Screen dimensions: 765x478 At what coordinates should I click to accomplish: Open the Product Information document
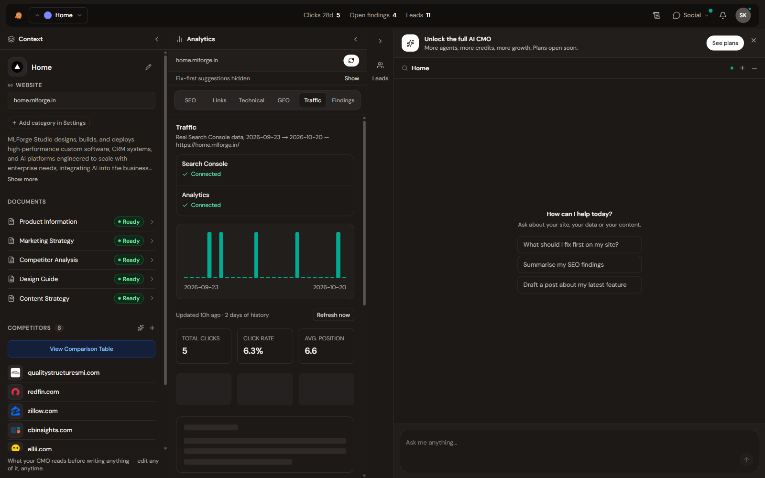81,222
